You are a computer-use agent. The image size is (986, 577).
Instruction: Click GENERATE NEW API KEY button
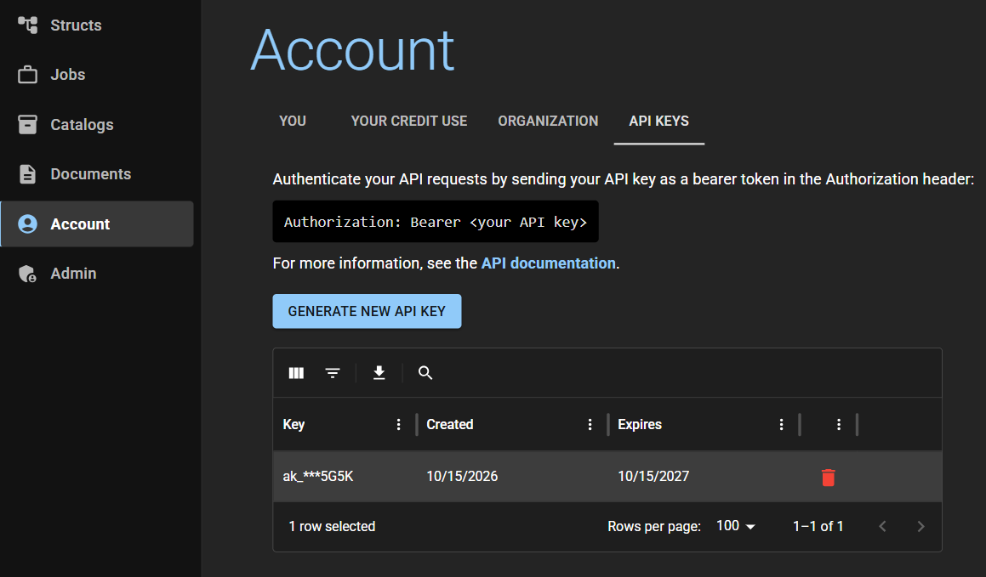368,311
